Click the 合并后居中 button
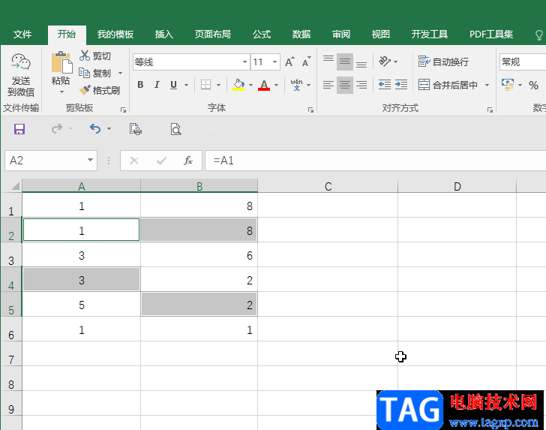Image resolution: width=546 pixels, height=430 pixels. pos(448,85)
